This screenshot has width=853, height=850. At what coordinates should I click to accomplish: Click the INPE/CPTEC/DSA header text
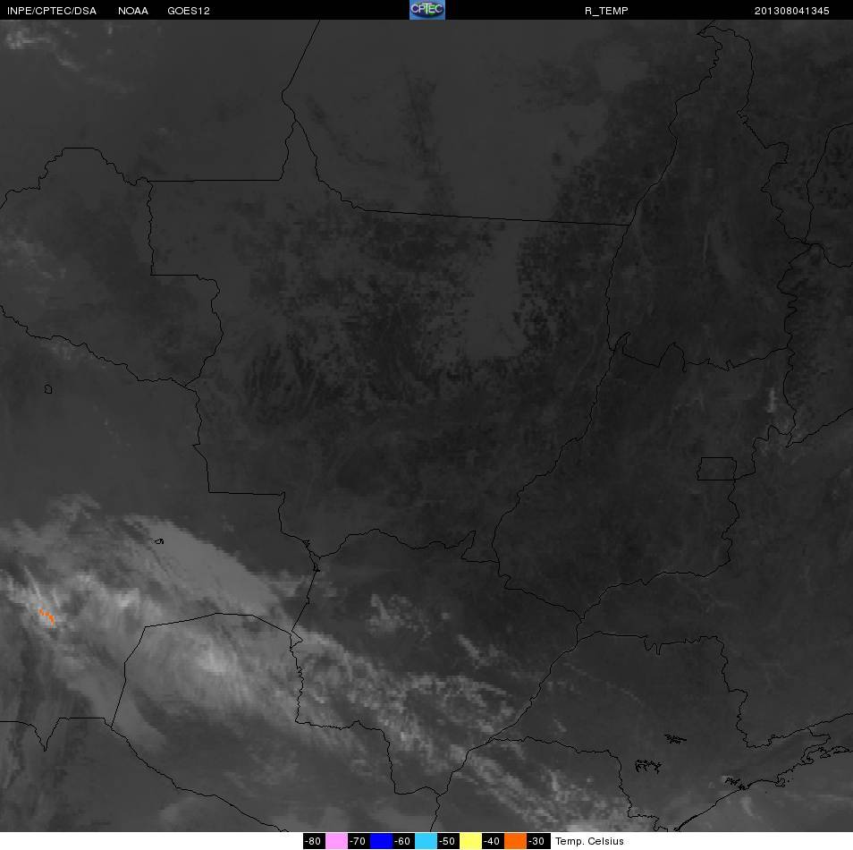pyautogui.click(x=52, y=11)
